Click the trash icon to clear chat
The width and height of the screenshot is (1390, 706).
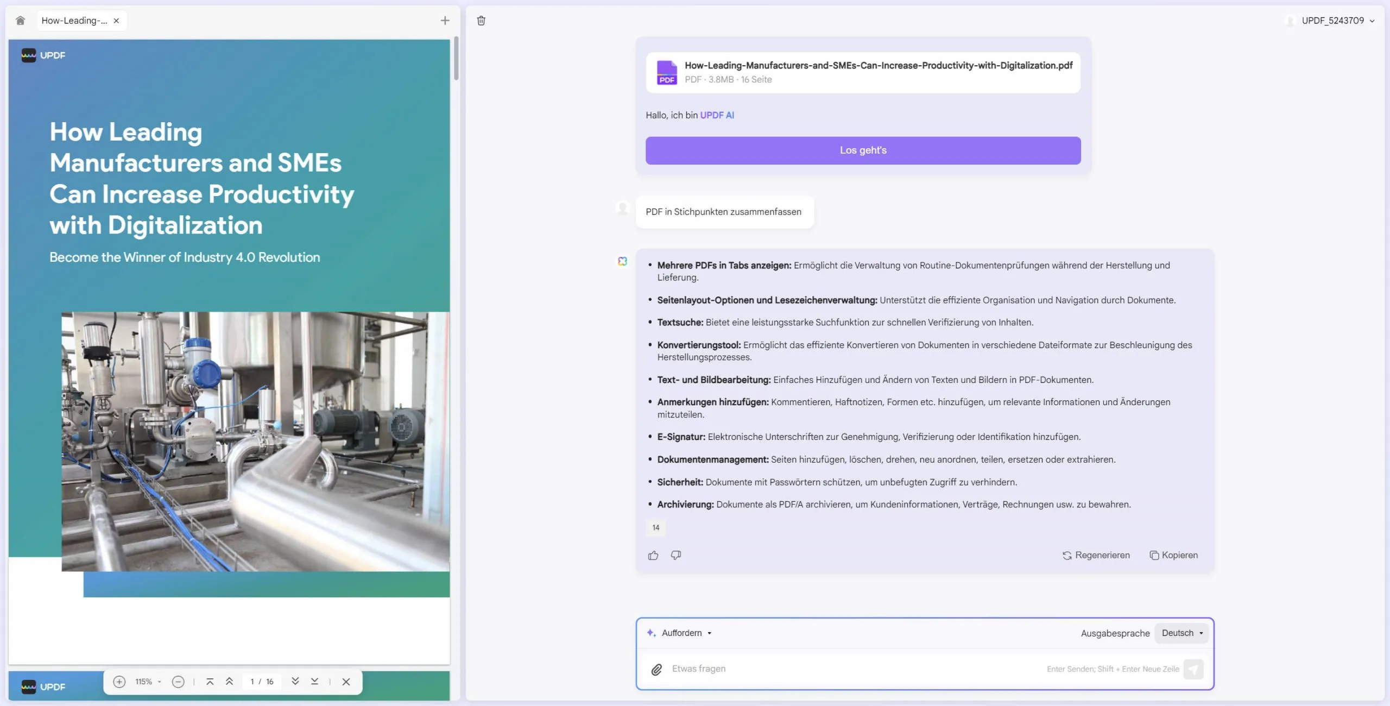pyautogui.click(x=481, y=21)
